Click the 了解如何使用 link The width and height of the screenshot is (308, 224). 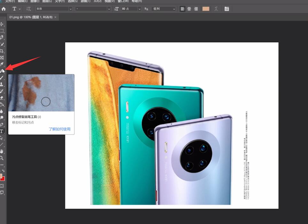[x=59, y=129]
